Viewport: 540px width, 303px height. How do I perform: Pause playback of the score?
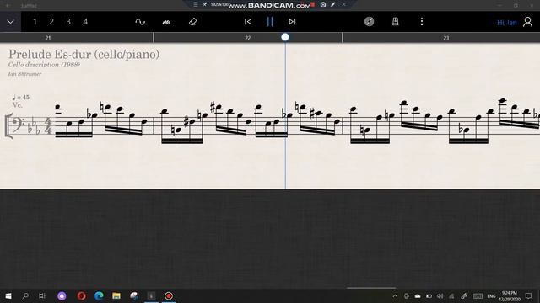coord(270,22)
